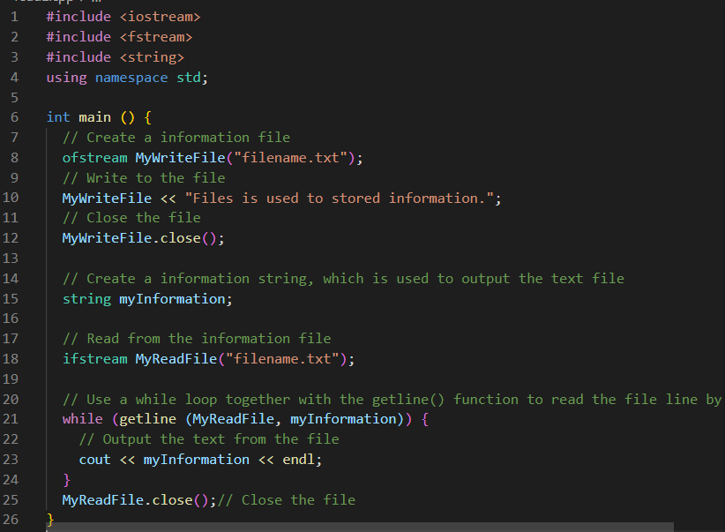Click the horizontal scrollbar at the editor bottom
The width and height of the screenshot is (725, 532).
(360, 527)
